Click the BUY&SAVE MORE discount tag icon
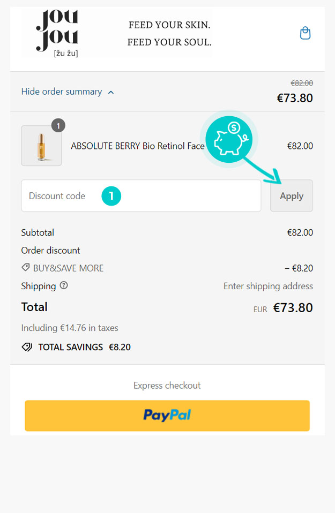Screen dimensions: 335x513 (26, 268)
